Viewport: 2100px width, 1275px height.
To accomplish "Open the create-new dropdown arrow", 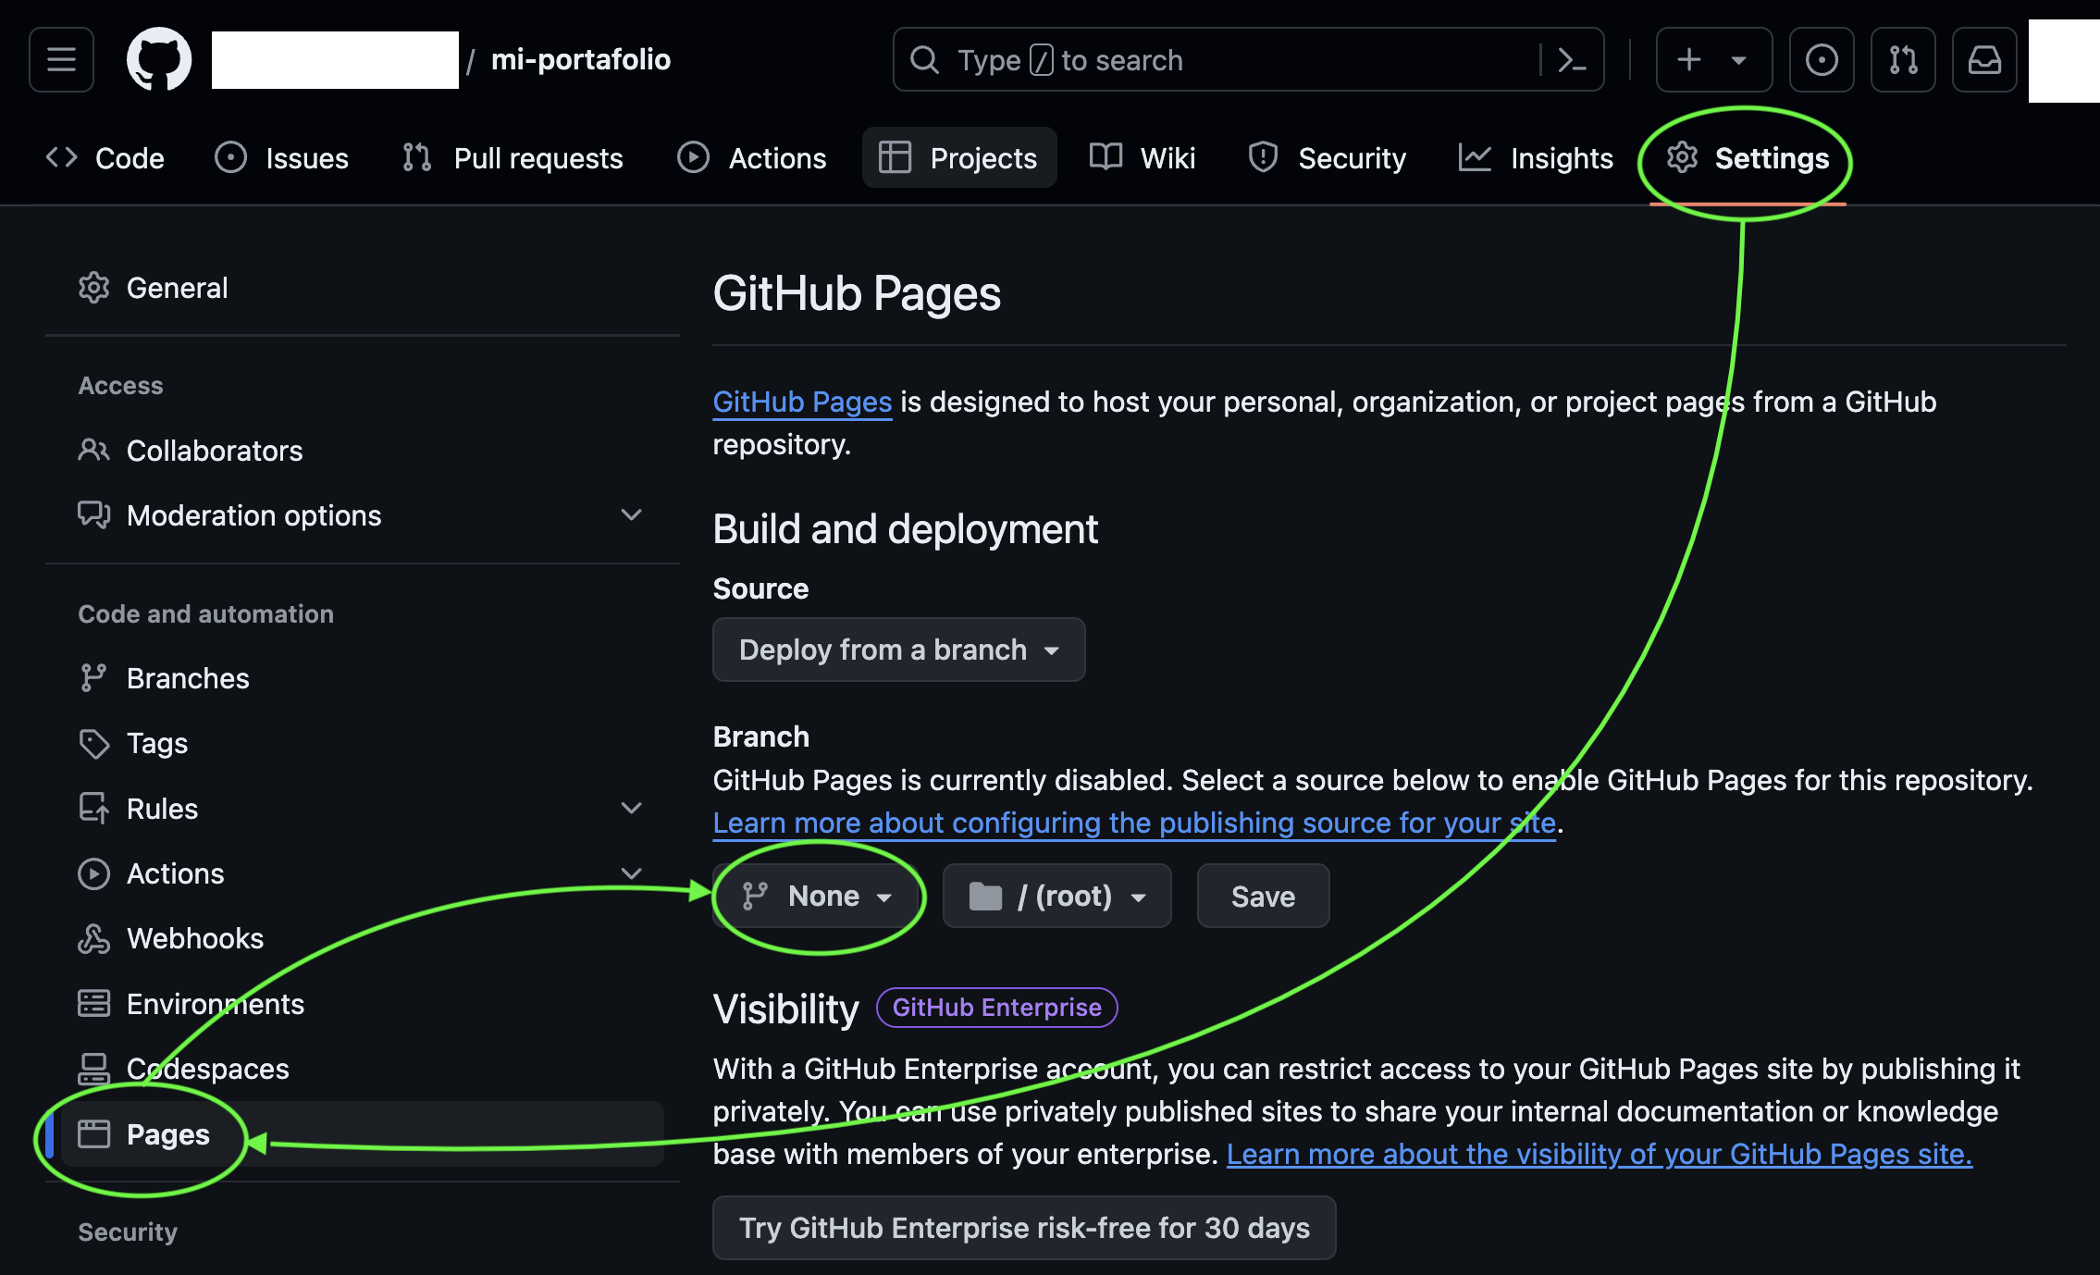I will coord(1739,60).
